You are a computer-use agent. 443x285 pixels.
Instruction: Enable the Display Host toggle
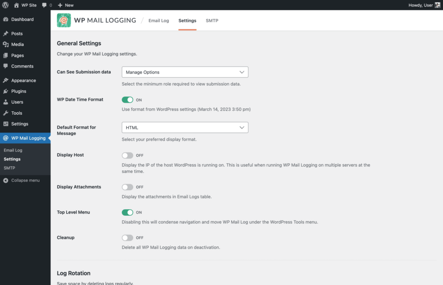pos(127,155)
